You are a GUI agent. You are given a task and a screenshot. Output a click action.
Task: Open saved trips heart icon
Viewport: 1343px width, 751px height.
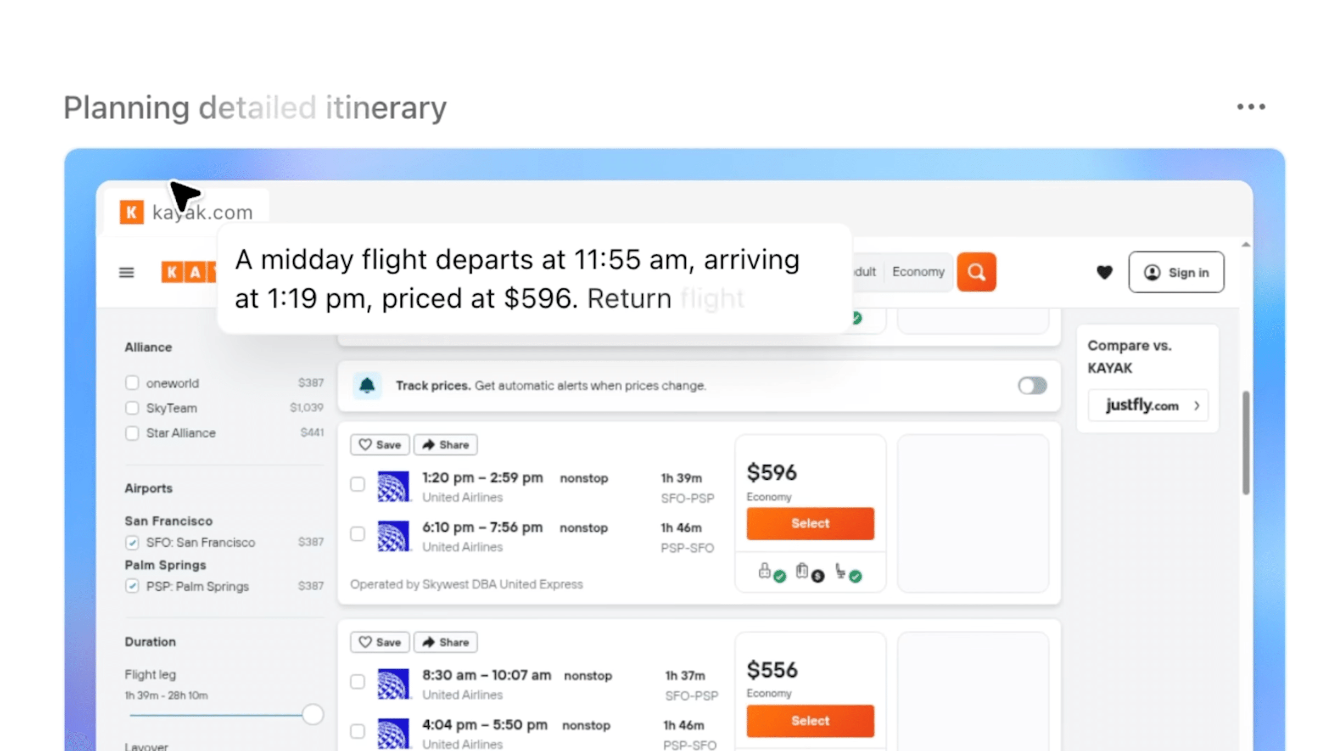1104,272
